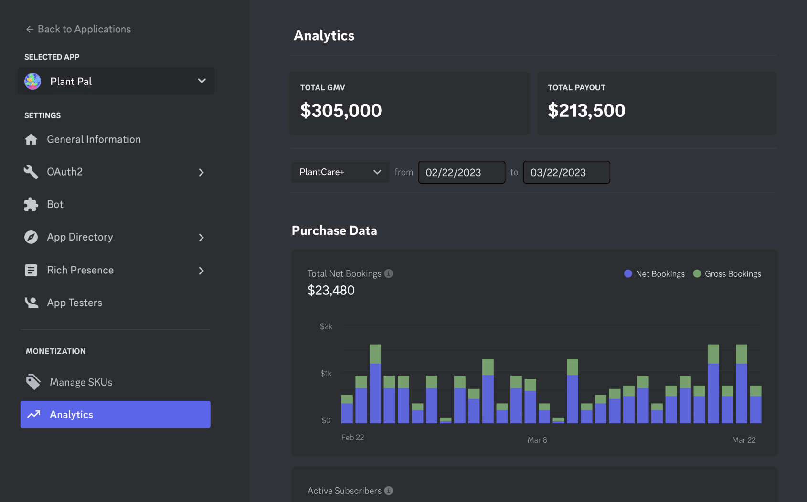Select the Analytics menu item
The width and height of the screenshot is (807, 502).
(x=115, y=414)
